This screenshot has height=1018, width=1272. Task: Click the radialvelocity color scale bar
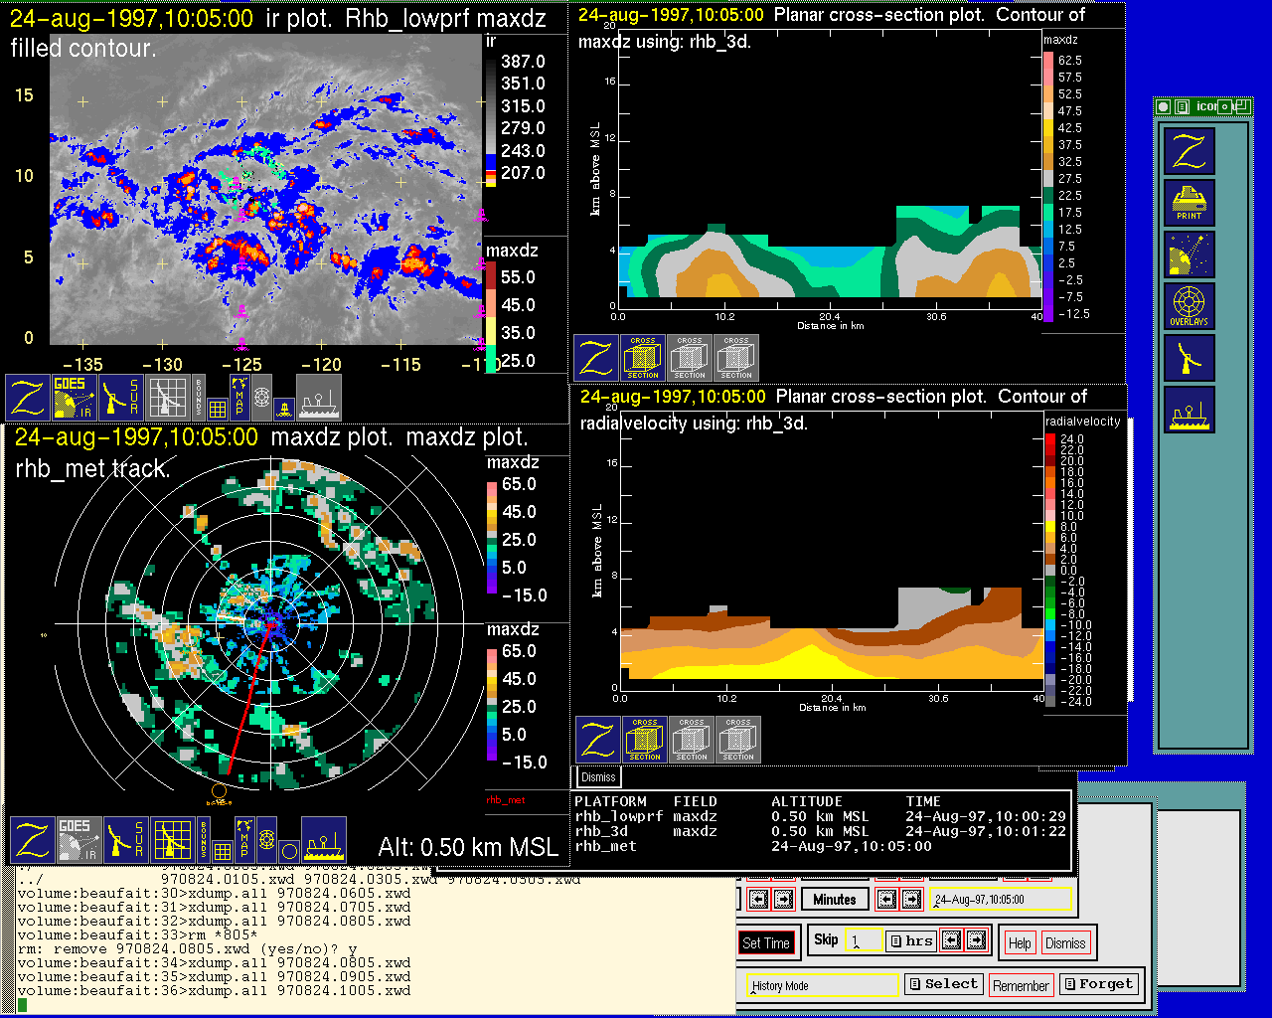coord(1050,570)
